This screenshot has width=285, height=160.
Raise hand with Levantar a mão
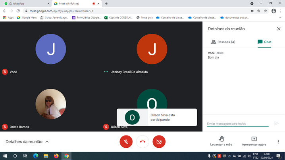tap(221, 141)
